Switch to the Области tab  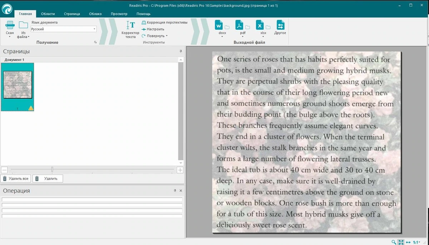click(48, 14)
